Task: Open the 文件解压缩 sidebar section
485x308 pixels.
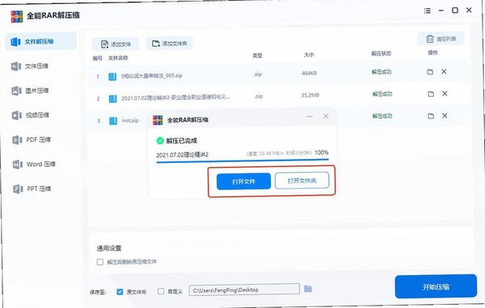Action: pos(41,41)
